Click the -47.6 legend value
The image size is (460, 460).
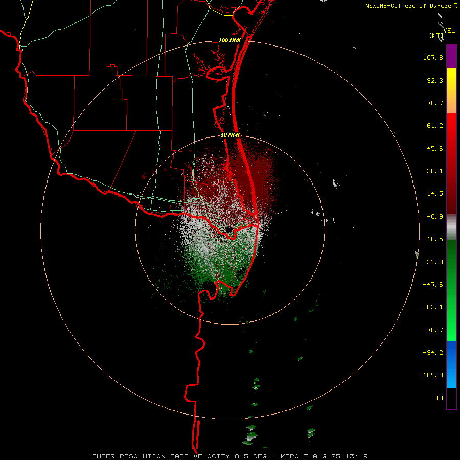pyautogui.click(x=433, y=285)
